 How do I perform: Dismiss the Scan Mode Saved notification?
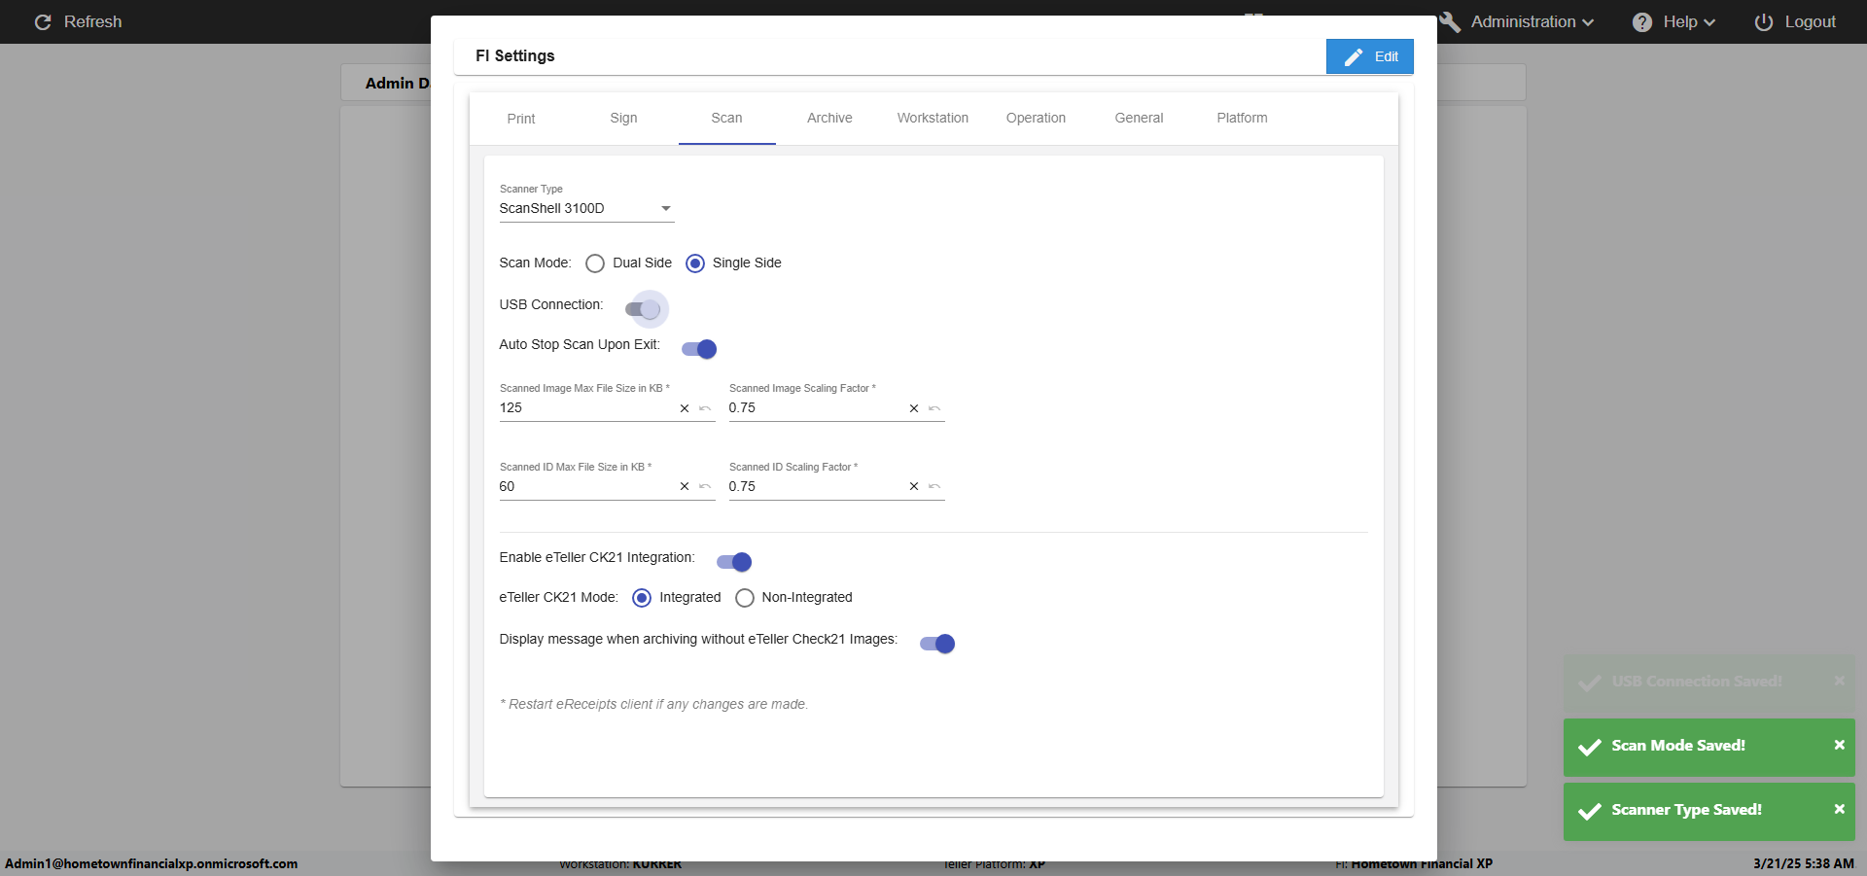pos(1839,745)
